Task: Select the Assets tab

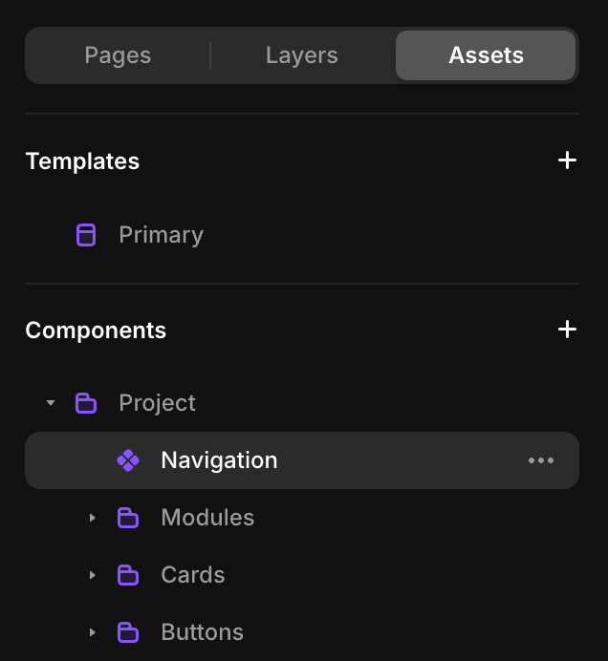Action: pyautogui.click(x=486, y=55)
